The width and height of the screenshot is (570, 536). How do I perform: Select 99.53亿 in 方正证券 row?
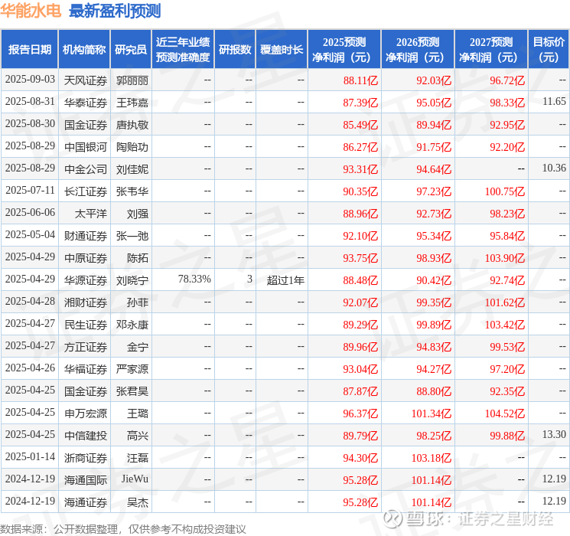(x=507, y=347)
